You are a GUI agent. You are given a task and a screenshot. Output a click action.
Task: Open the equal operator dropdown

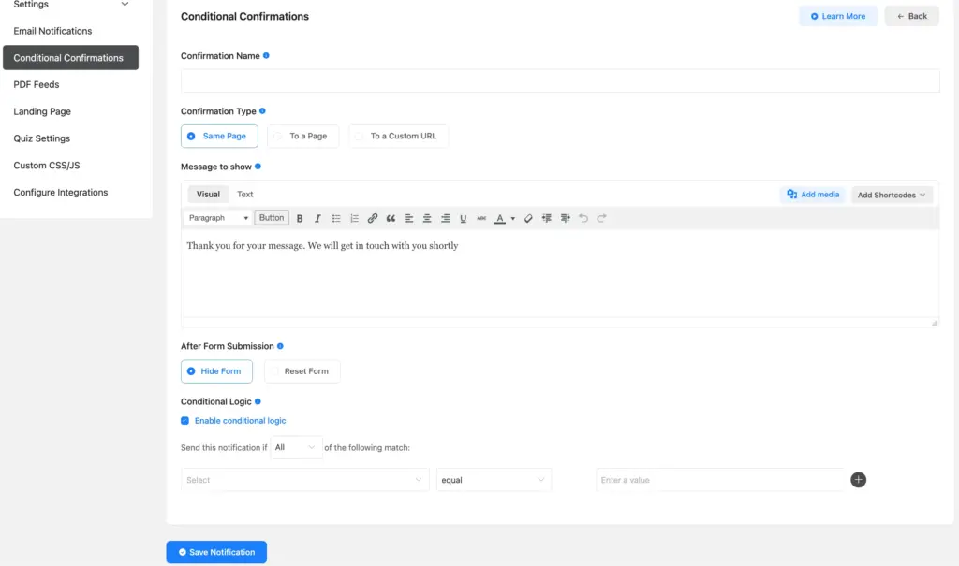[x=494, y=480]
